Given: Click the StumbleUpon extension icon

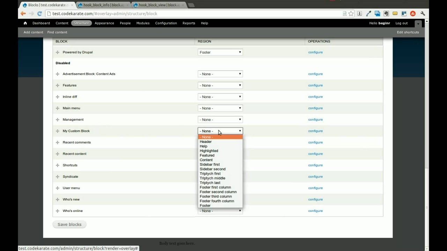Looking at the screenshot, I should point(413,14).
